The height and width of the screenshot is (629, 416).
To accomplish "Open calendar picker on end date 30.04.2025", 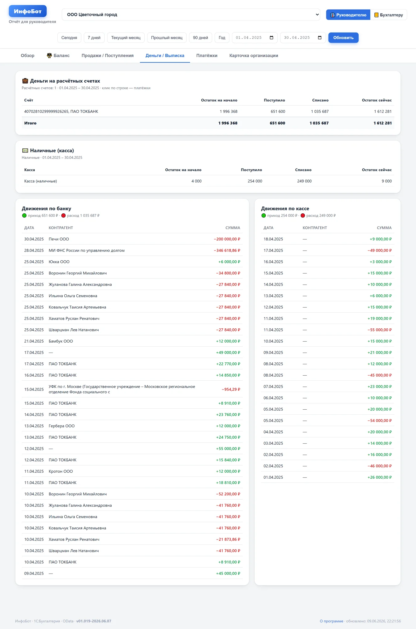I will pyautogui.click(x=320, y=38).
